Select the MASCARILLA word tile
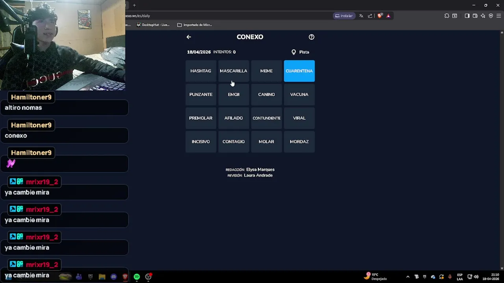 coord(233,71)
